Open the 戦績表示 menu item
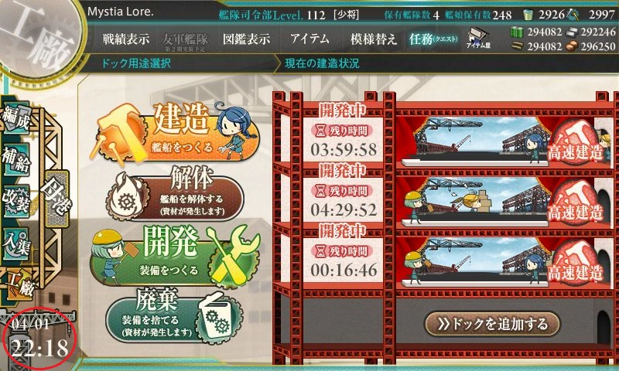 tap(126, 39)
